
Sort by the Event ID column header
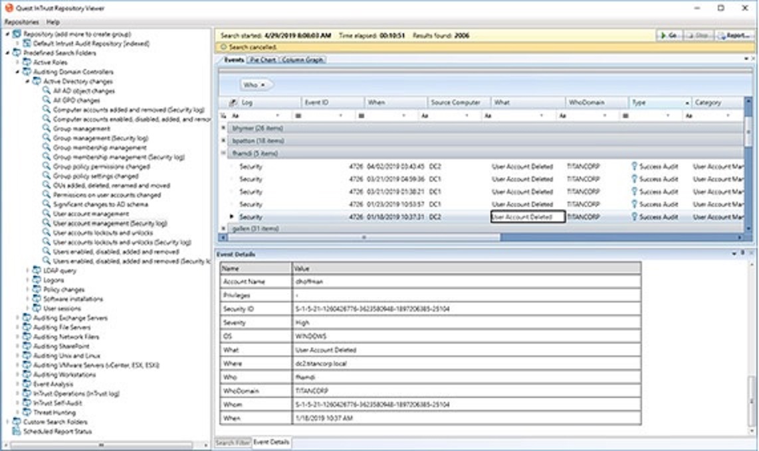pyautogui.click(x=332, y=102)
